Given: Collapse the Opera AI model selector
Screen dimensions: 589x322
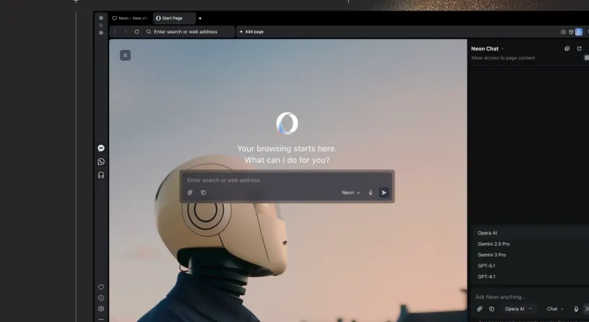Looking at the screenshot, I should (518, 309).
